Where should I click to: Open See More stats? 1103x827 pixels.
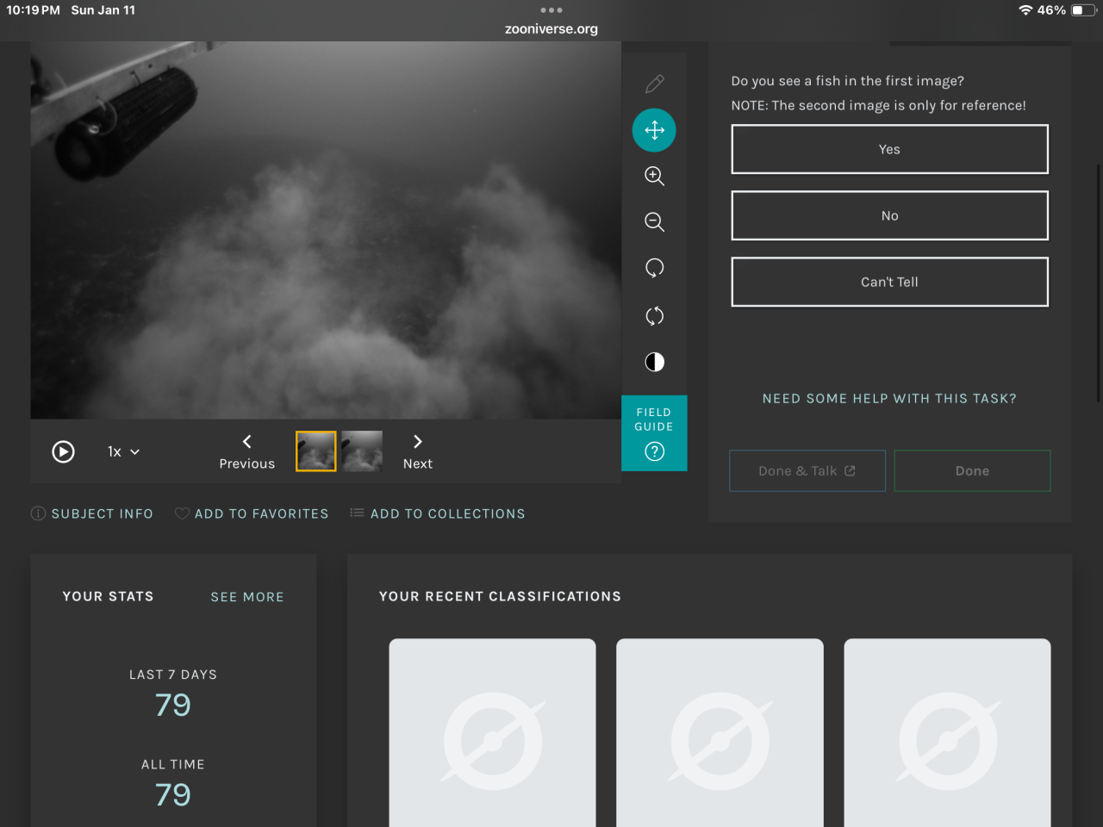[x=247, y=597]
